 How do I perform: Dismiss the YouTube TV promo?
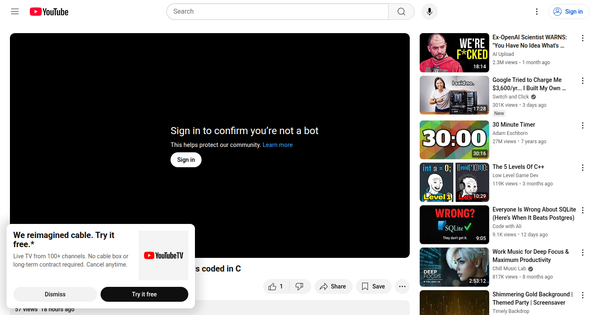[x=55, y=294]
